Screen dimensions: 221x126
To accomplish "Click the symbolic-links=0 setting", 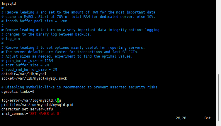I will point(18,92).
